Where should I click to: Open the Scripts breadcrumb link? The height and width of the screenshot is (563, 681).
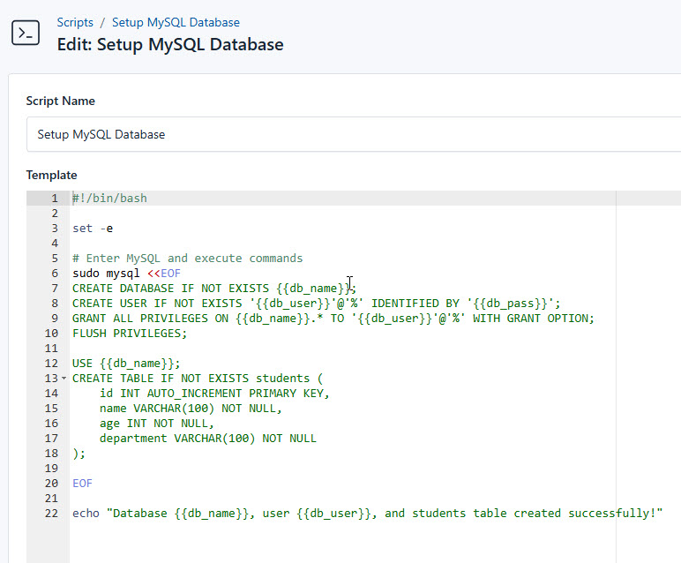coord(75,22)
